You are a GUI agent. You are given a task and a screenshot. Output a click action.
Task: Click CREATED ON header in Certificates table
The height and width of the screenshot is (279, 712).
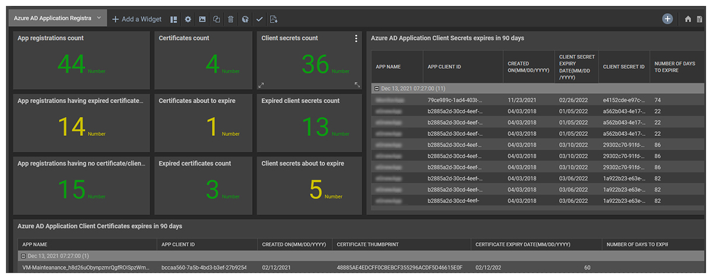point(294,244)
